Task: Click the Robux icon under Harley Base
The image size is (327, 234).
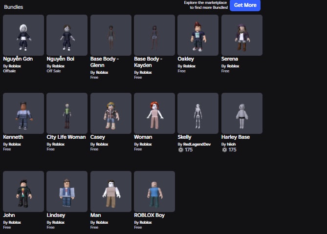Action: point(224,150)
